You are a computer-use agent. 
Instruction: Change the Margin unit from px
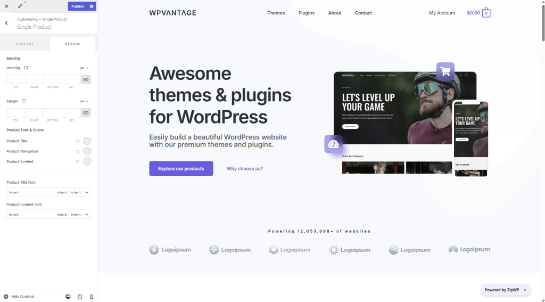[x=85, y=101]
